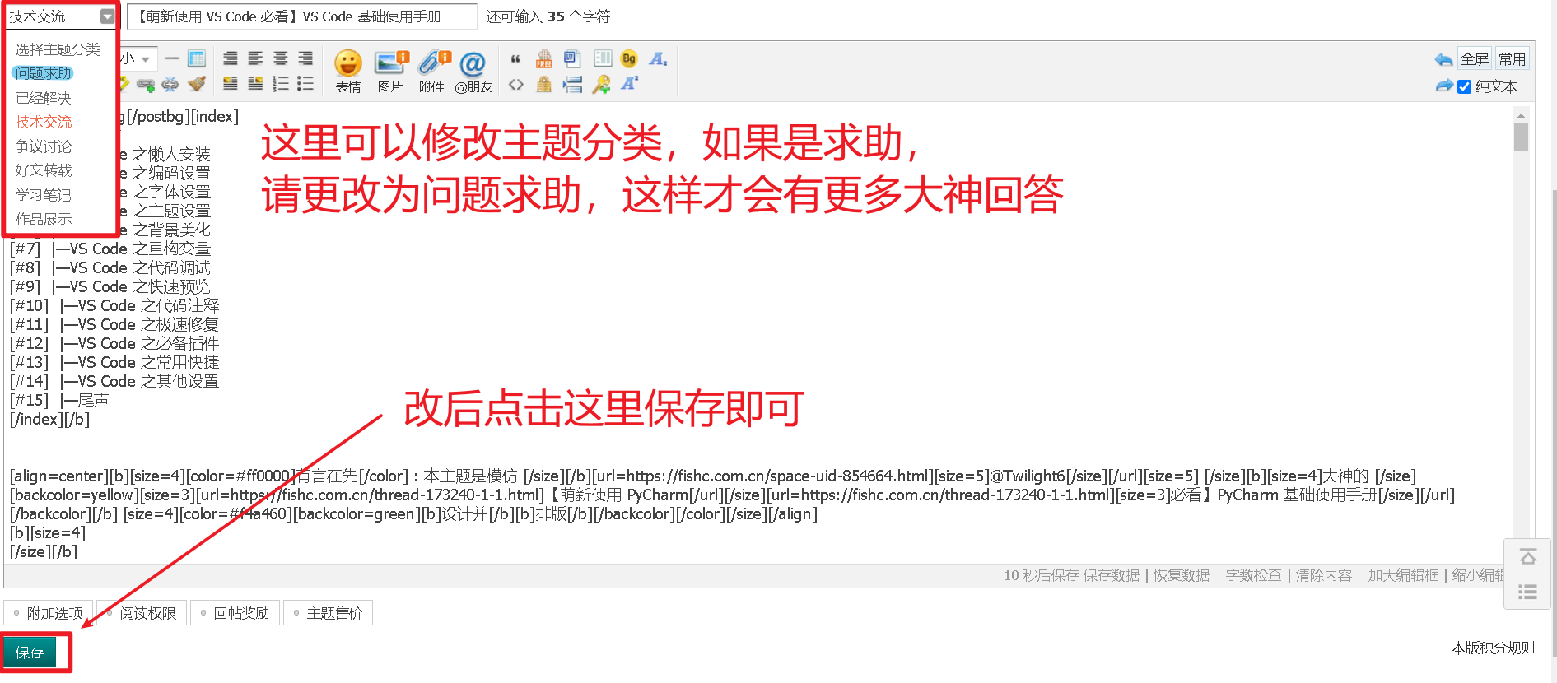The width and height of the screenshot is (1557, 683).
Task: Toggle the 纯文本 plain text checkbox
Action: click(1464, 86)
